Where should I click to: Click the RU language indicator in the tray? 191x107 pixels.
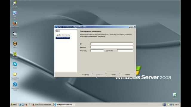tap(164, 105)
